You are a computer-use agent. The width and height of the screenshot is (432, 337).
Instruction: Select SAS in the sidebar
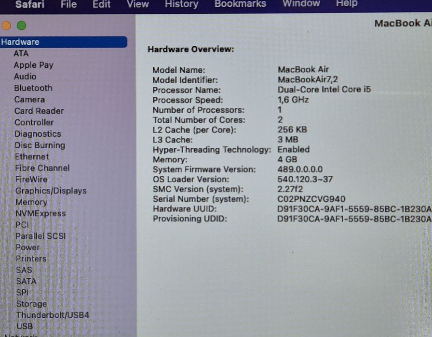point(24,270)
